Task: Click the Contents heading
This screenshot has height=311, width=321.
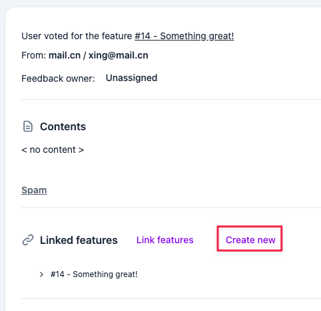Action: point(63,127)
